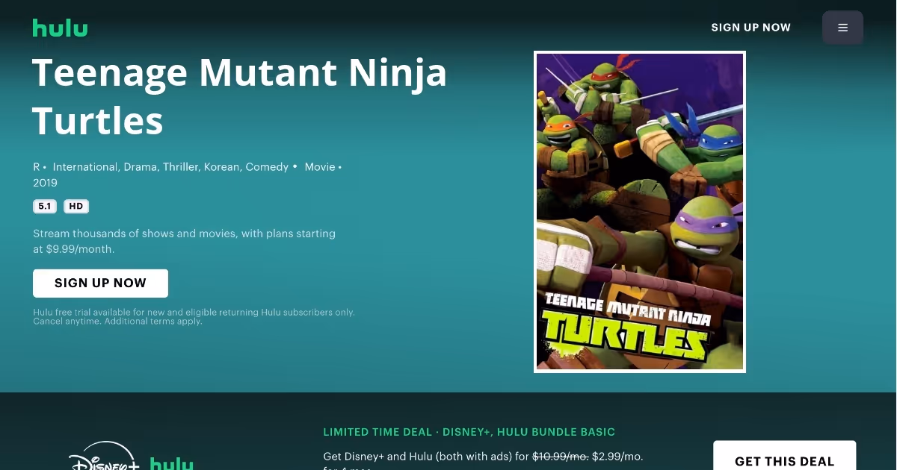Viewport: 897px width, 470px height.
Task: Click the Hulu logo in header
Action: click(60, 28)
